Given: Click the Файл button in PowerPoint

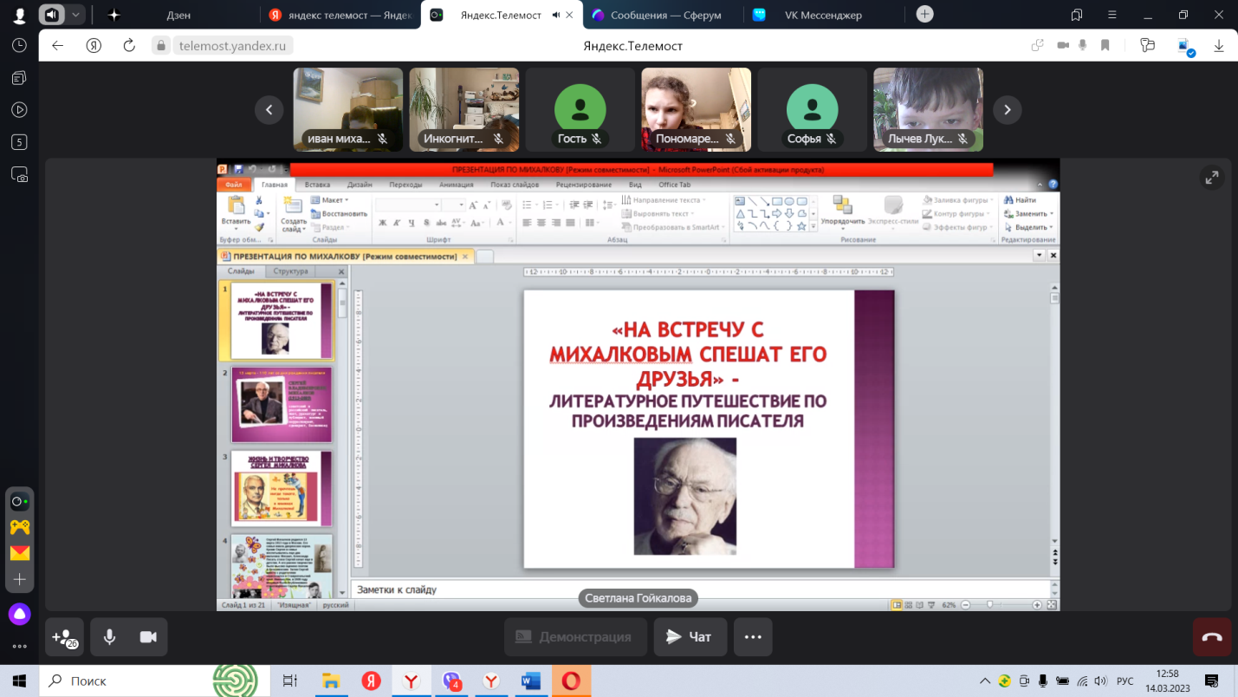Looking at the screenshot, I should [234, 185].
